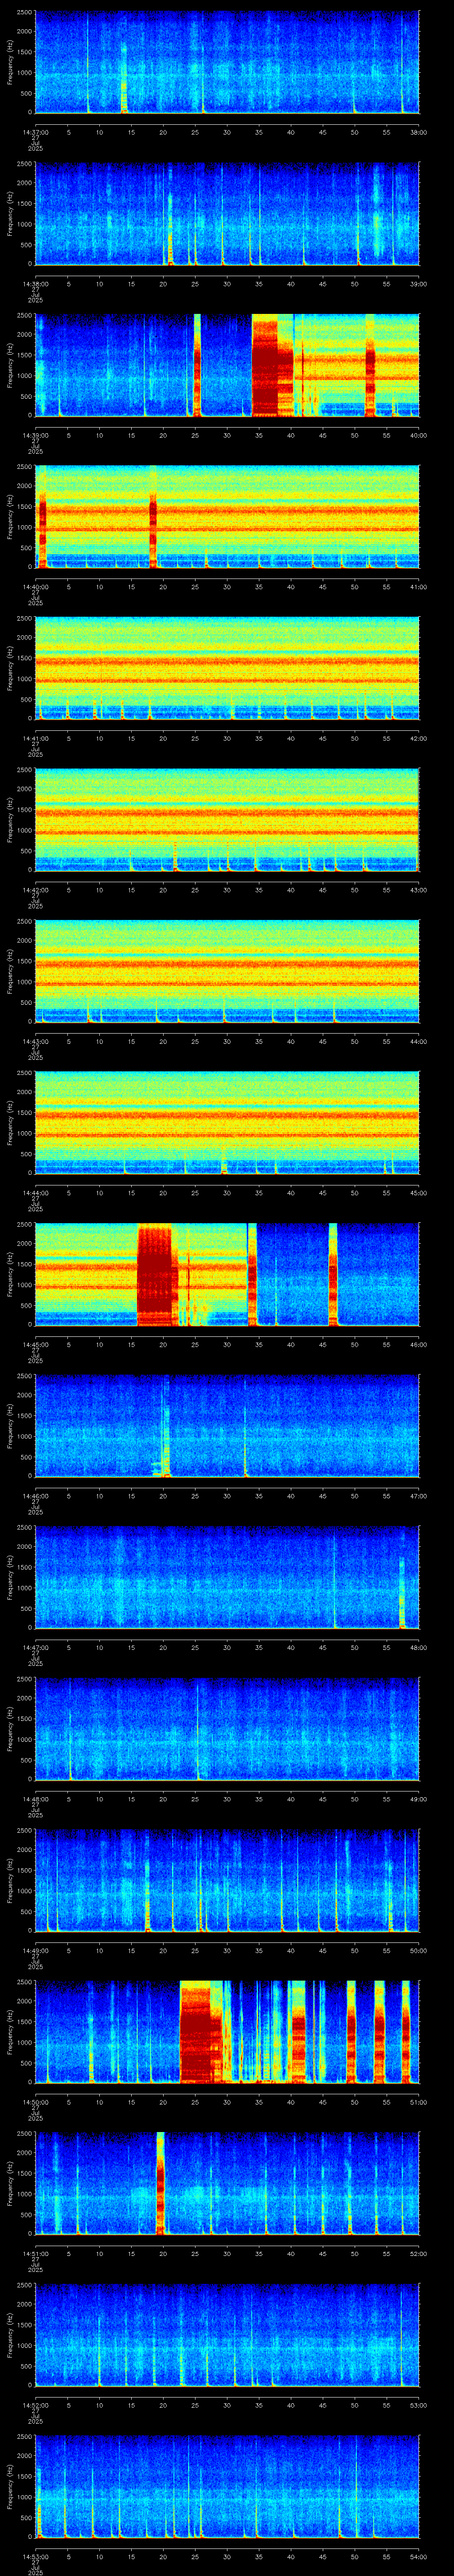Click the '14:52:00' time label
The height and width of the screenshot is (2576, 454).
point(35,2405)
